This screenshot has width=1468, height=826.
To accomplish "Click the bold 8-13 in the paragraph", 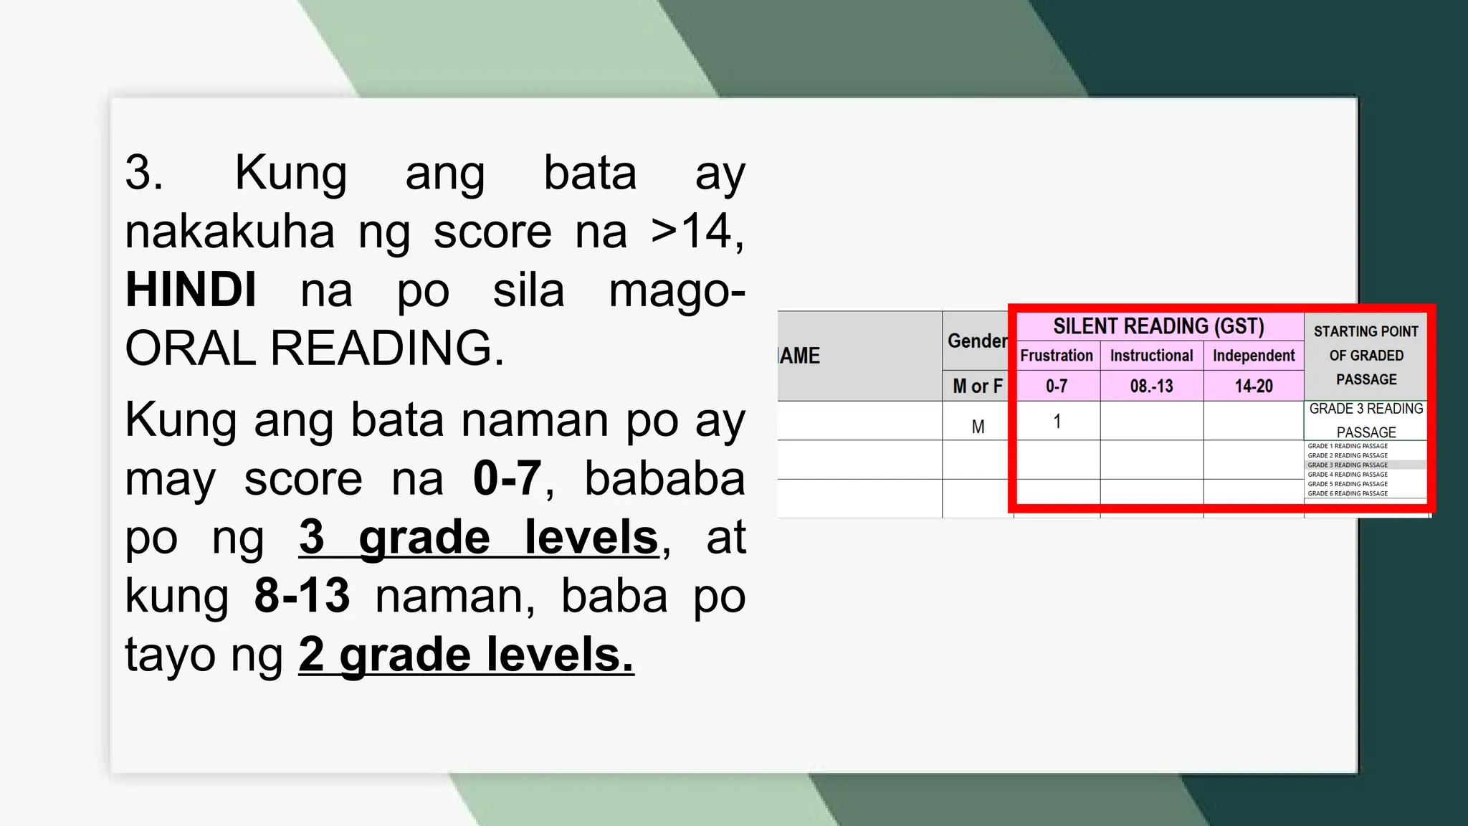I will [302, 595].
